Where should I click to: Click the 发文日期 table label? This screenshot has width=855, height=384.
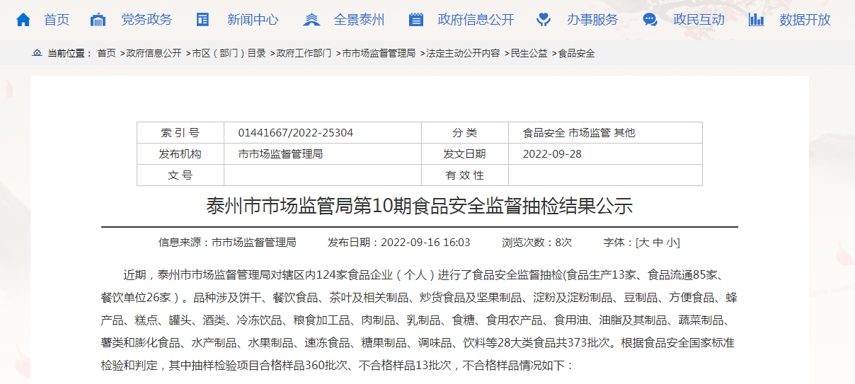pyautogui.click(x=465, y=154)
